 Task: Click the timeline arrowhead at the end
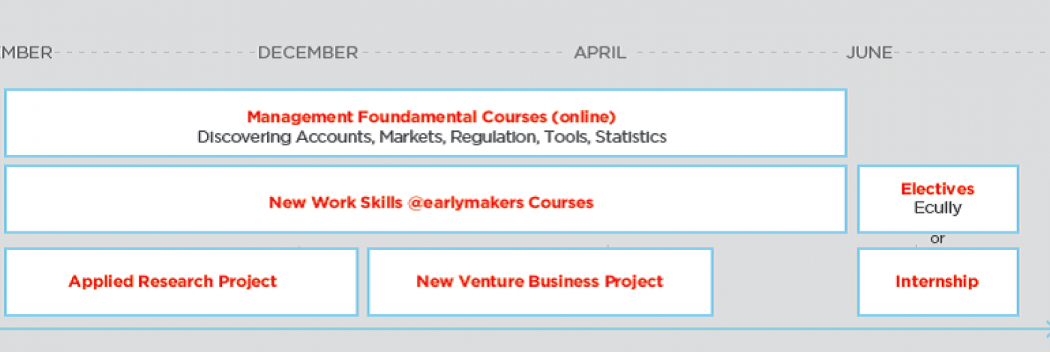(1045, 327)
